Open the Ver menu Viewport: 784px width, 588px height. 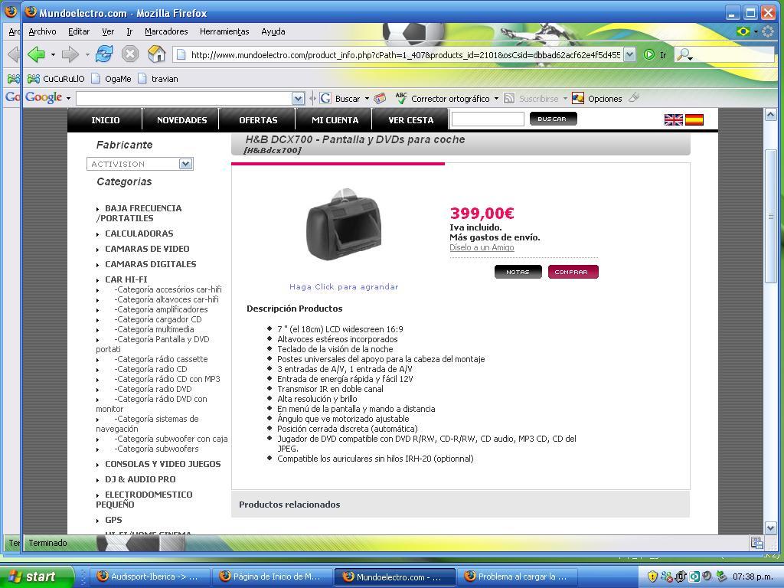[x=107, y=31]
